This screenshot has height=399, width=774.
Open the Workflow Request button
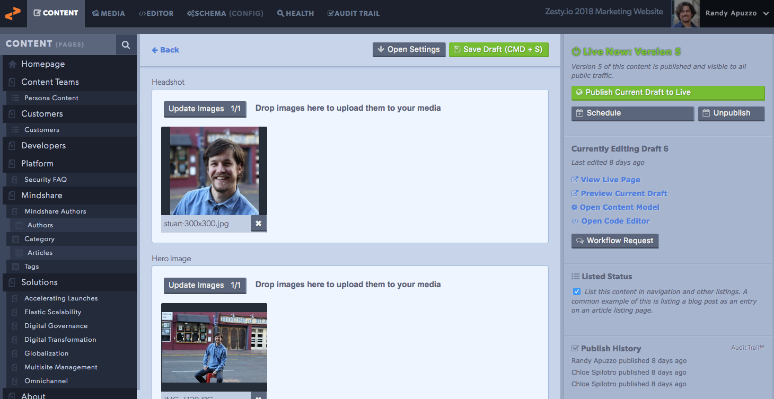tap(615, 241)
